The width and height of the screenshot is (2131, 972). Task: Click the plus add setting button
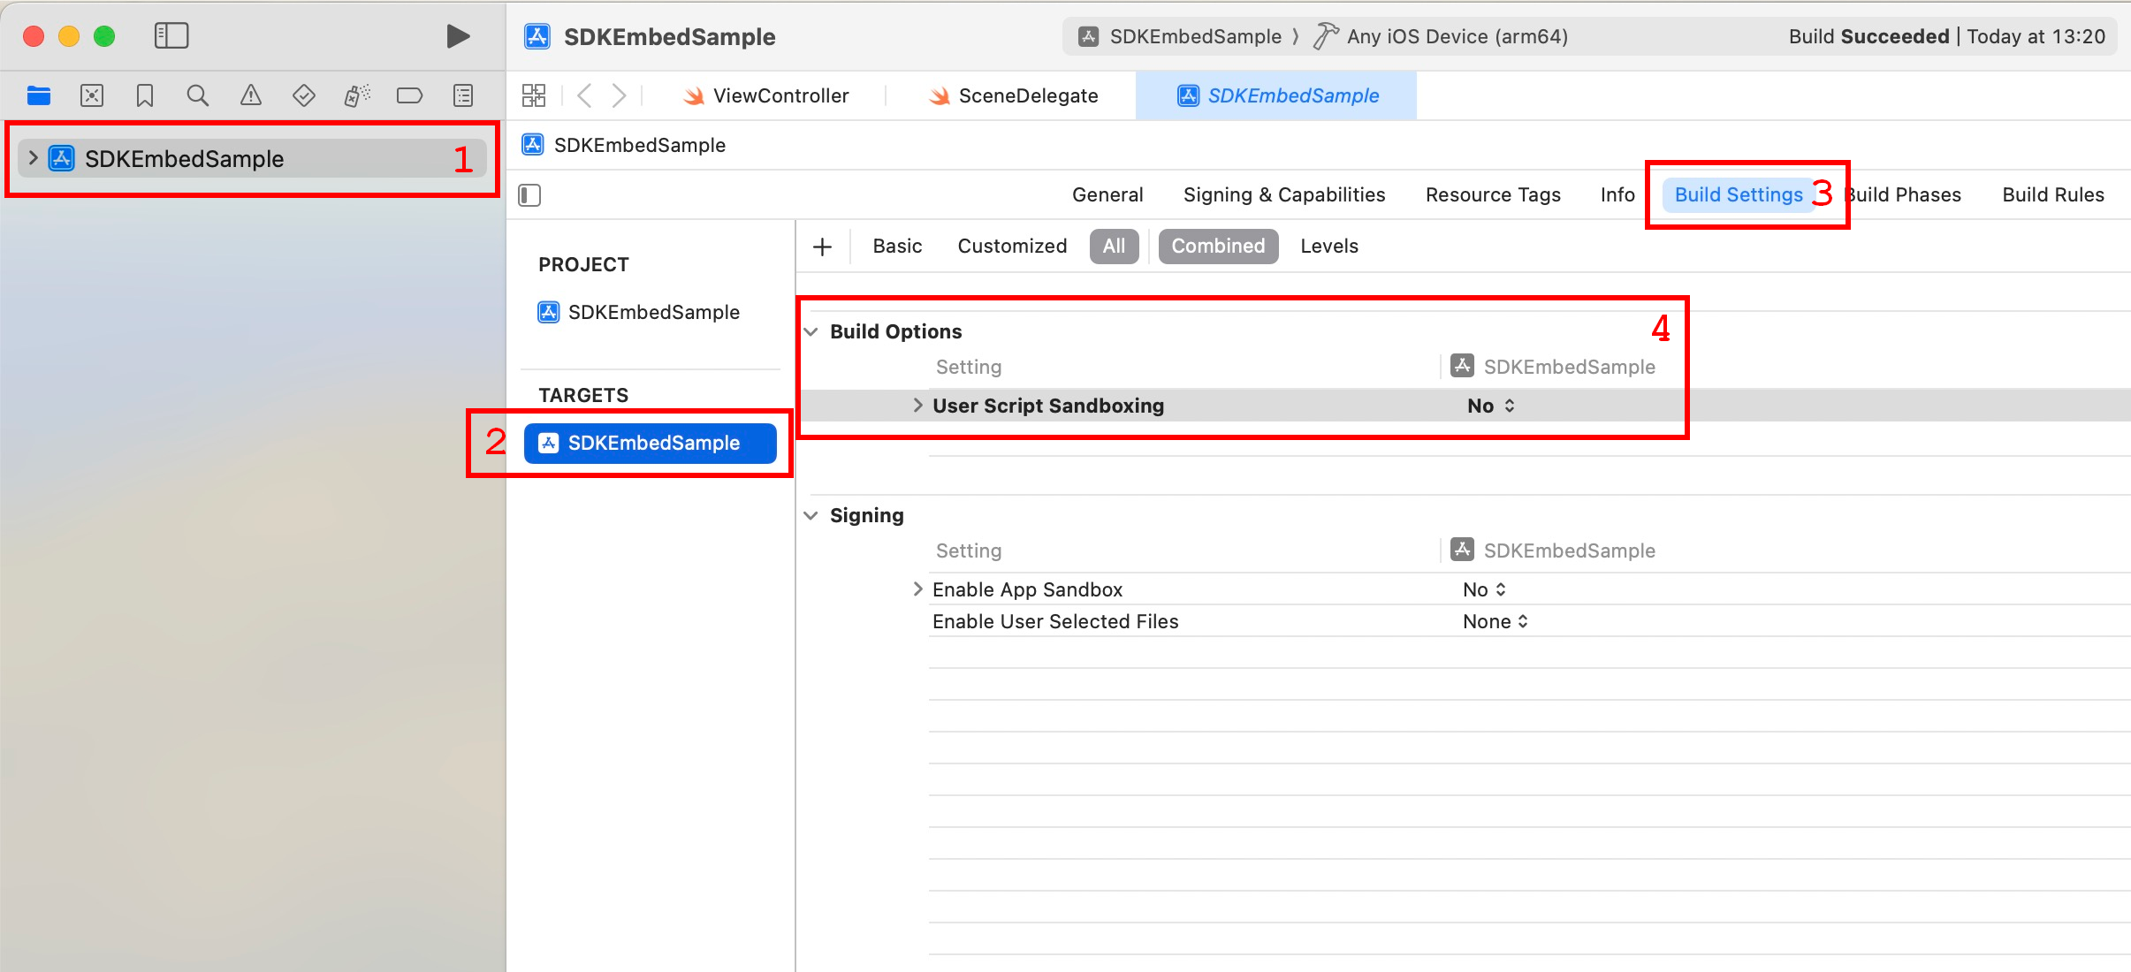point(822,247)
